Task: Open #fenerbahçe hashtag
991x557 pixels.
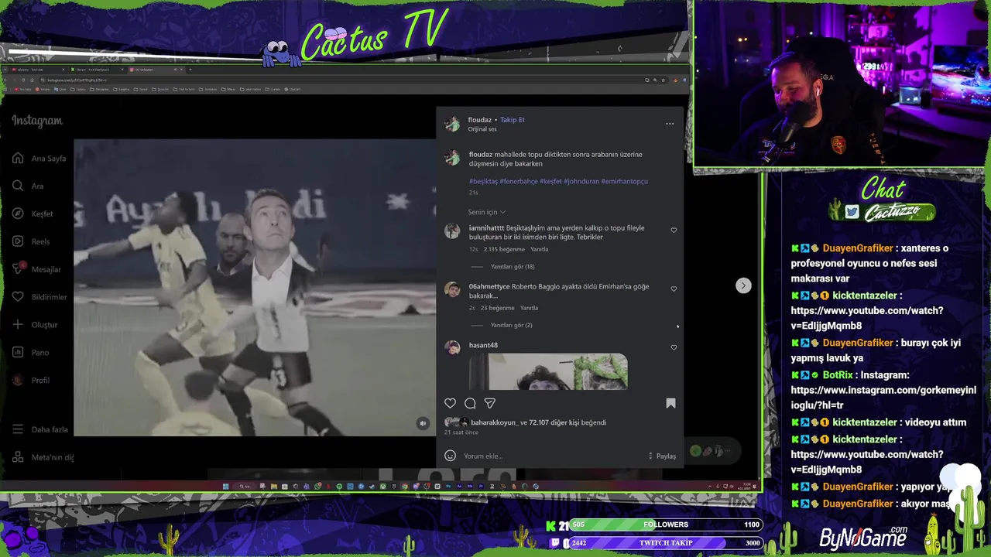Action: pyautogui.click(x=519, y=181)
